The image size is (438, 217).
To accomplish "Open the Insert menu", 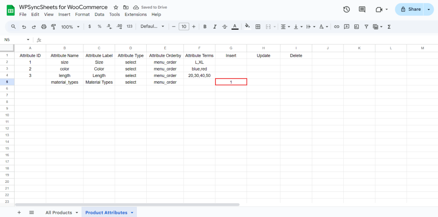I will [64, 15].
